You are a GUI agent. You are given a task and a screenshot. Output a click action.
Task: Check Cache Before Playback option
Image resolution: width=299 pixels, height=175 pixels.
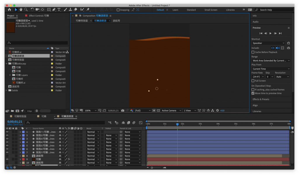pyautogui.click(x=253, y=52)
